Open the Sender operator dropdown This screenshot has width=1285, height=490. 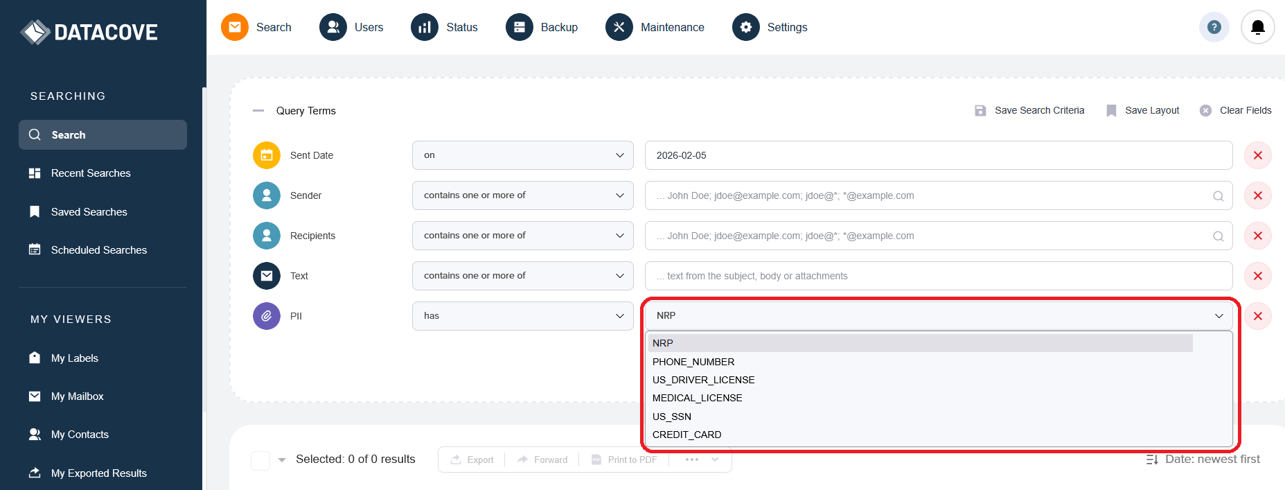click(523, 195)
